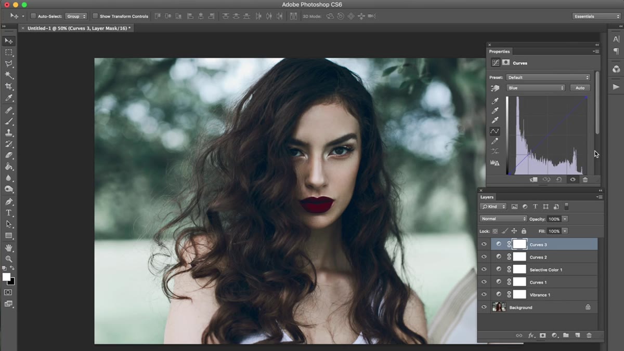The width and height of the screenshot is (624, 351).
Task: Add a layer mask in the Layers panel
Action: pos(542,335)
